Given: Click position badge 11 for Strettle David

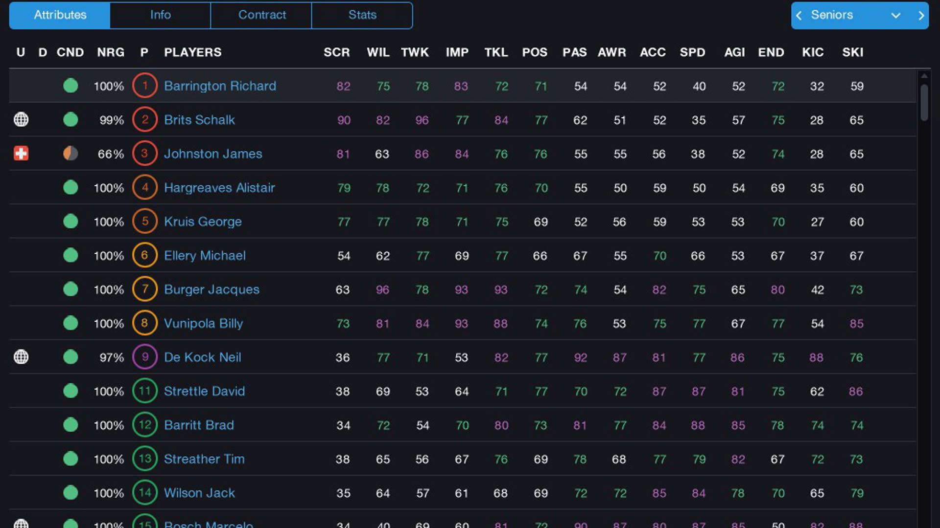Looking at the screenshot, I should 144,391.
